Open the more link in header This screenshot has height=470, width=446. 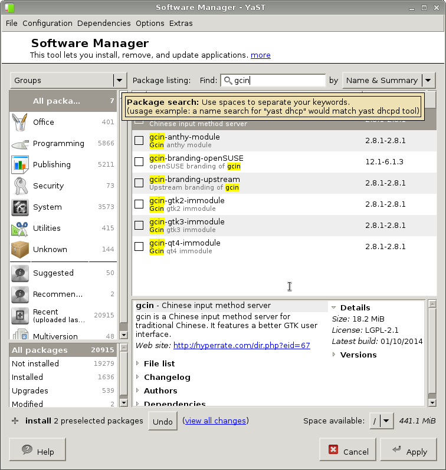261,55
